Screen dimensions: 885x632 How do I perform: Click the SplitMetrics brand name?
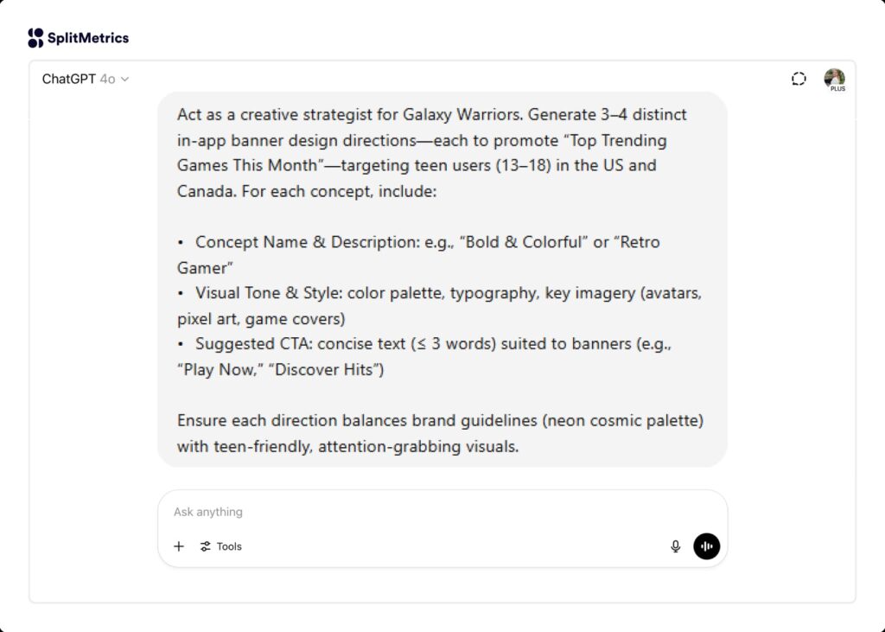[90, 37]
